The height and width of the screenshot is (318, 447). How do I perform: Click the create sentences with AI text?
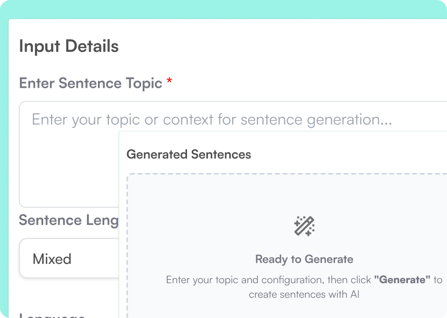[x=304, y=294]
